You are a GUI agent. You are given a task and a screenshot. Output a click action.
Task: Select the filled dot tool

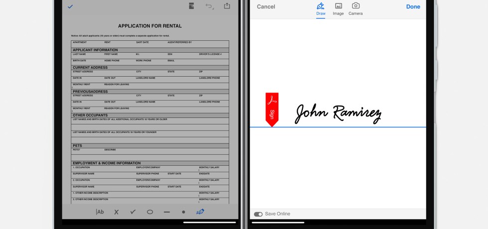(183, 212)
